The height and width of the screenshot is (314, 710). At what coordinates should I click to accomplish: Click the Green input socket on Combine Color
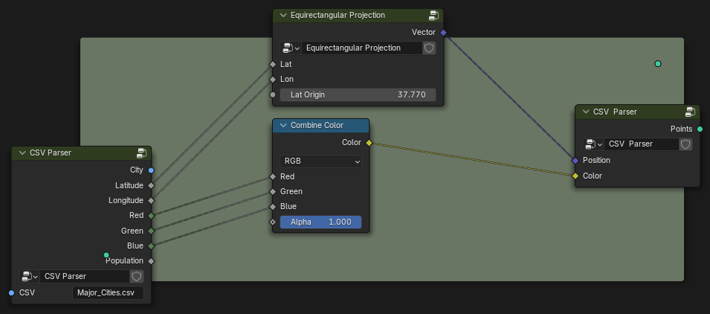tap(272, 192)
